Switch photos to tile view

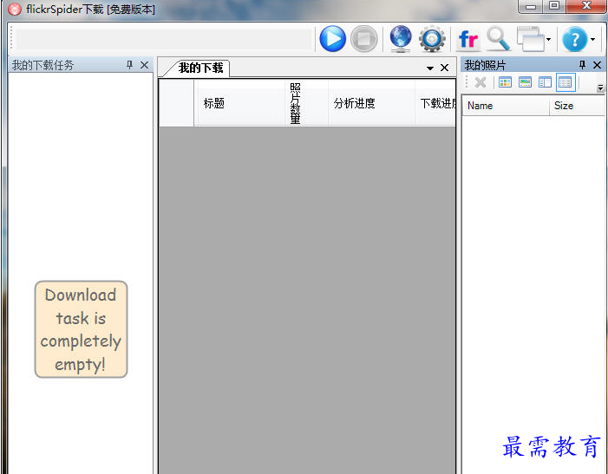tap(545, 82)
